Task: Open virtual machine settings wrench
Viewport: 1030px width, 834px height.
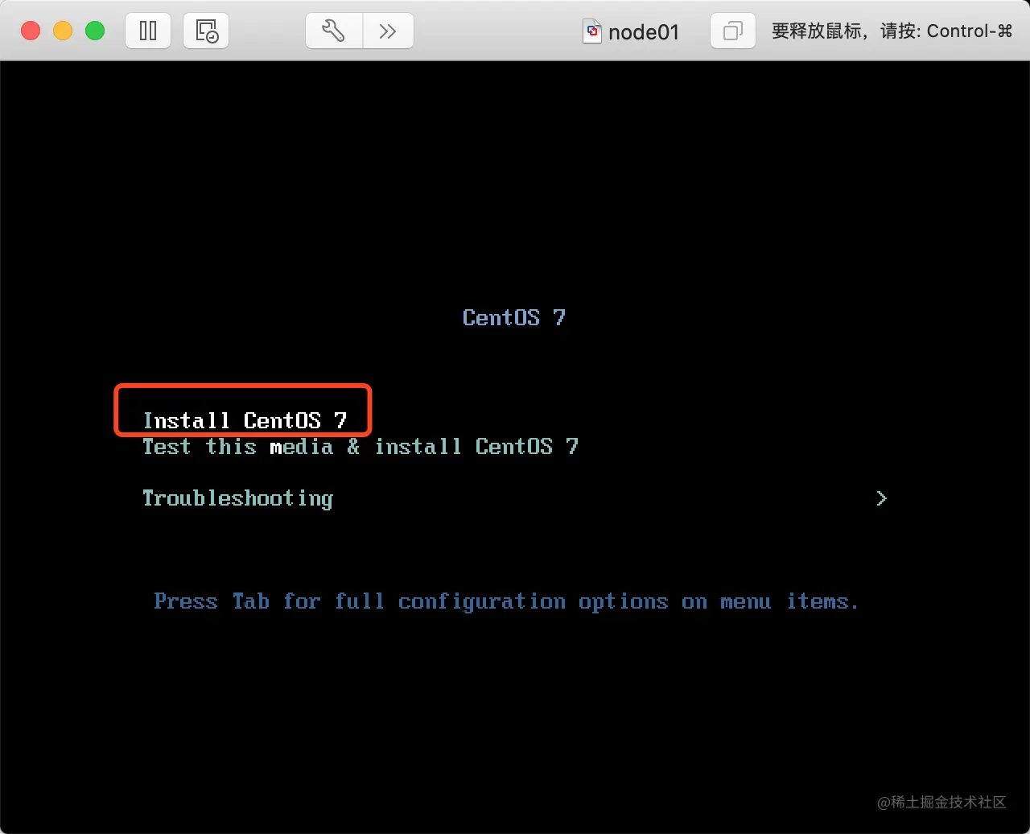Action: tap(333, 31)
